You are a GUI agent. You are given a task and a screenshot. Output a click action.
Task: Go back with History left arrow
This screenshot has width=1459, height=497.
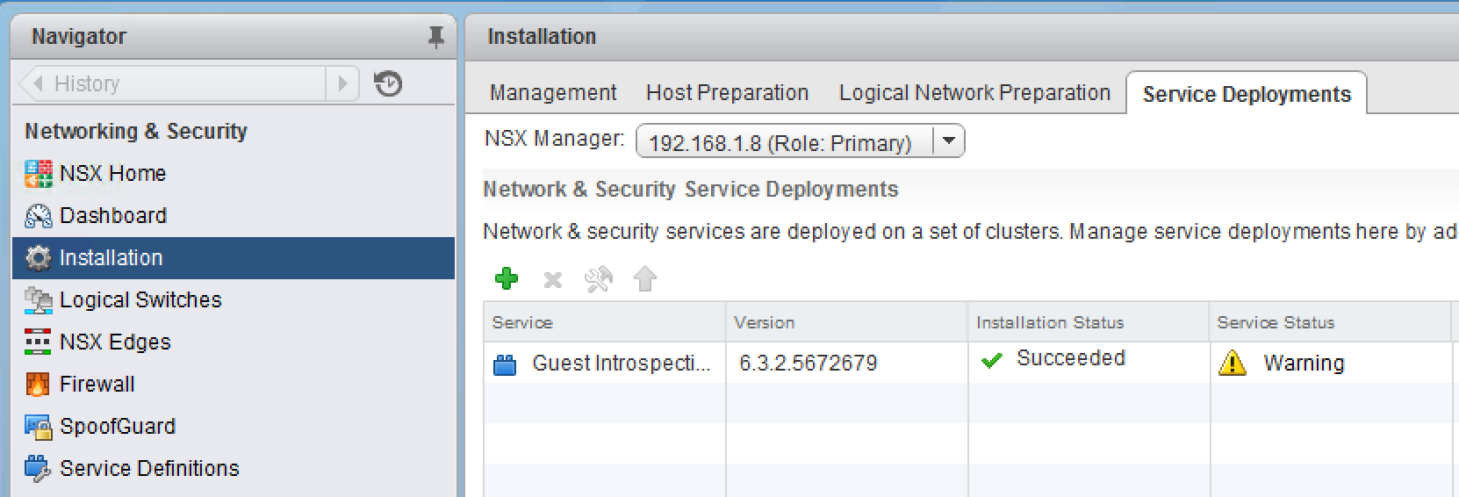(38, 83)
